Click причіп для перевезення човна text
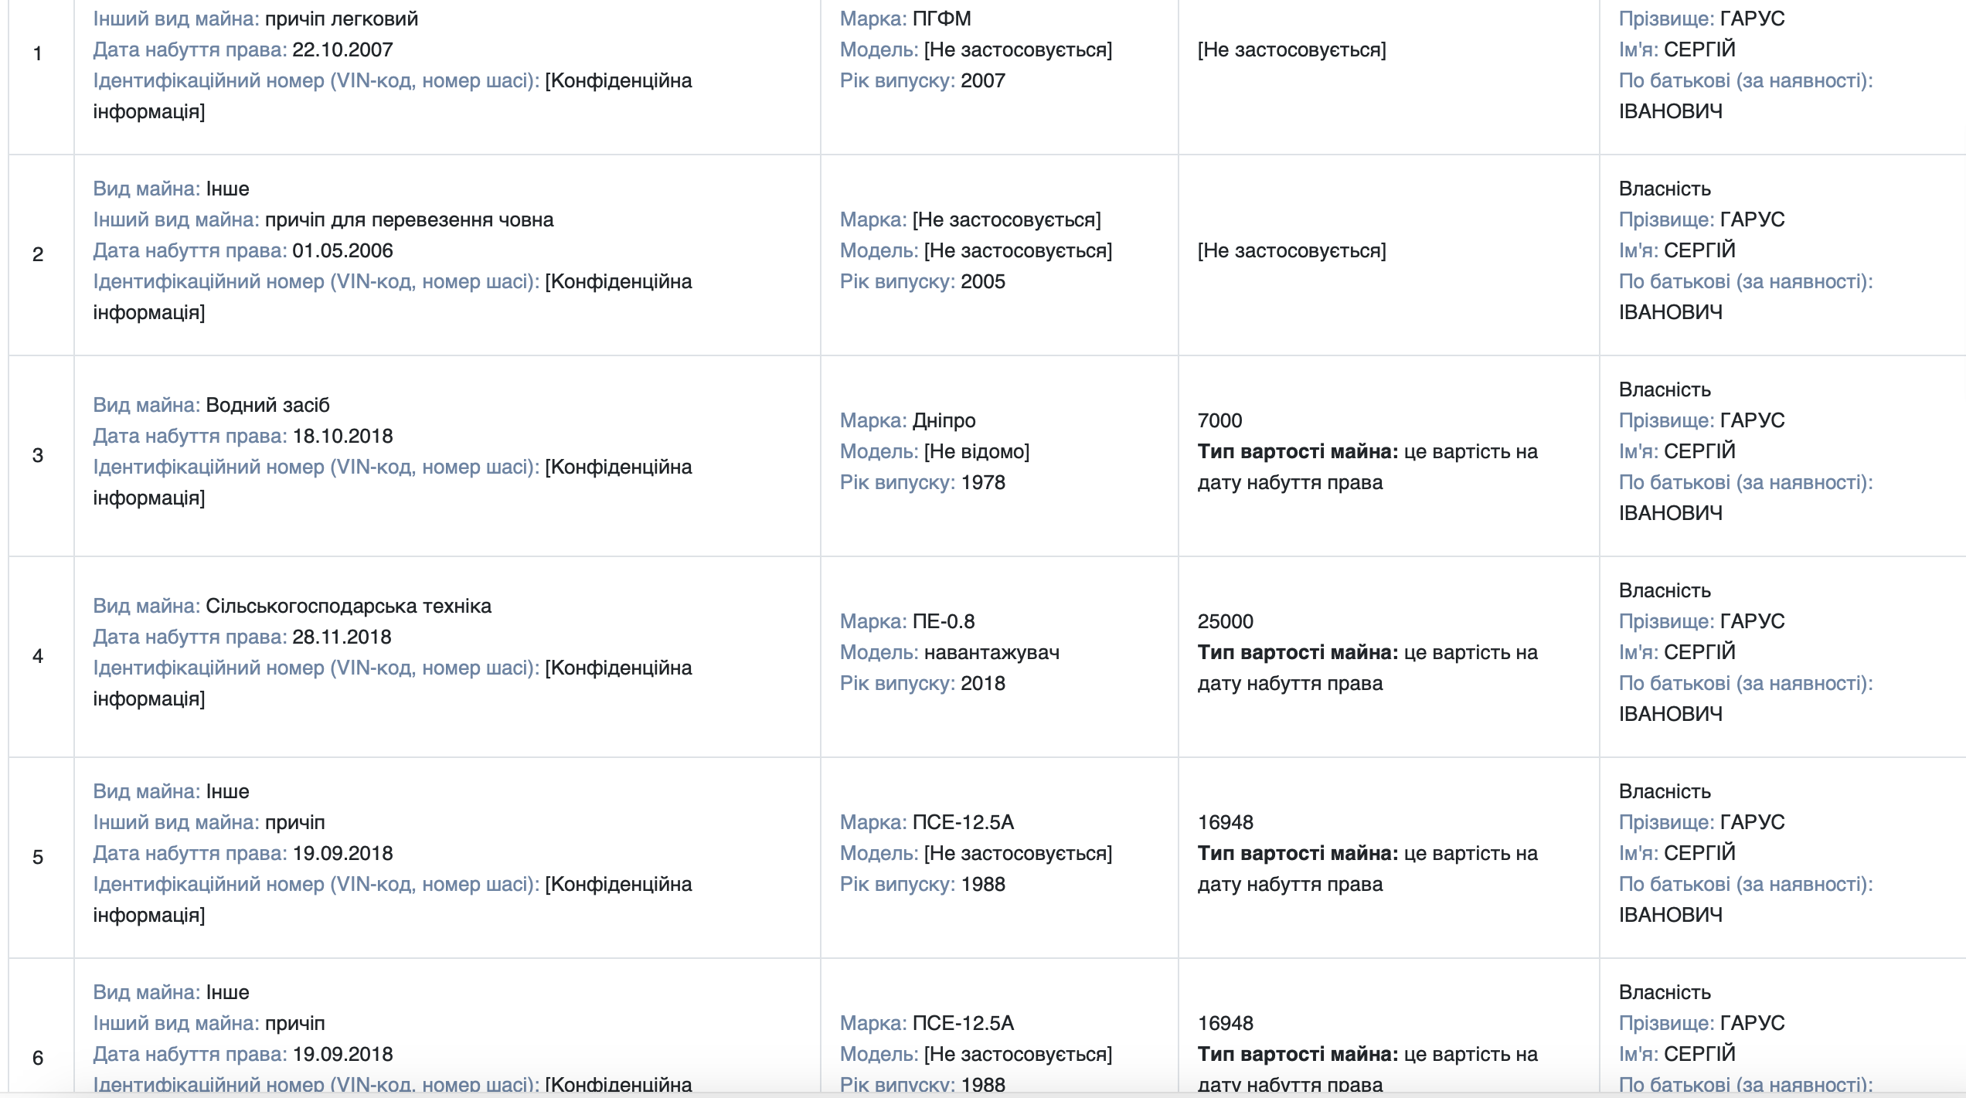1966x1098 pixels. [x=409, y=219]
